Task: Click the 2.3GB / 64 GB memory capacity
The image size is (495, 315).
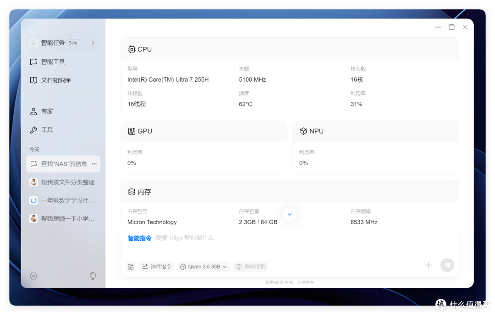Action: pyautogui.click(x=258, y=222)
